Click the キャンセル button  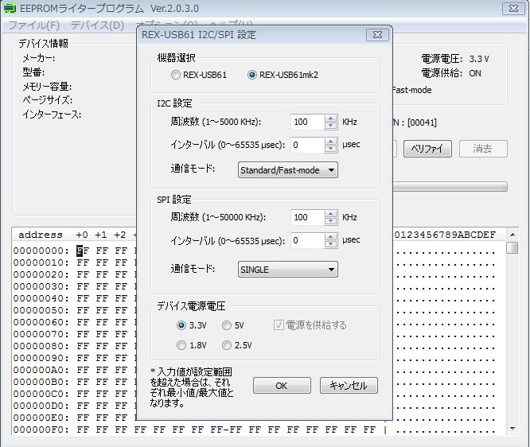pyautogui.click(x=349, y=386)
